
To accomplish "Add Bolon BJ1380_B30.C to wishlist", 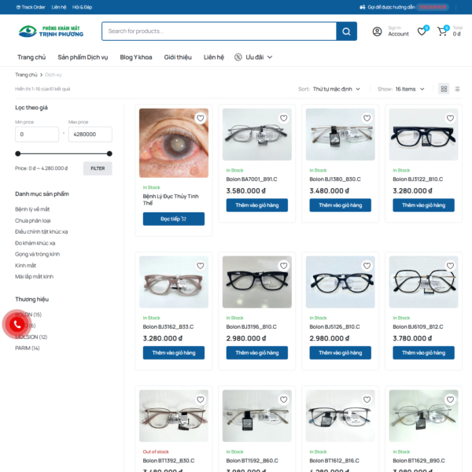I will pyautogui.click(x=367, y=118).
